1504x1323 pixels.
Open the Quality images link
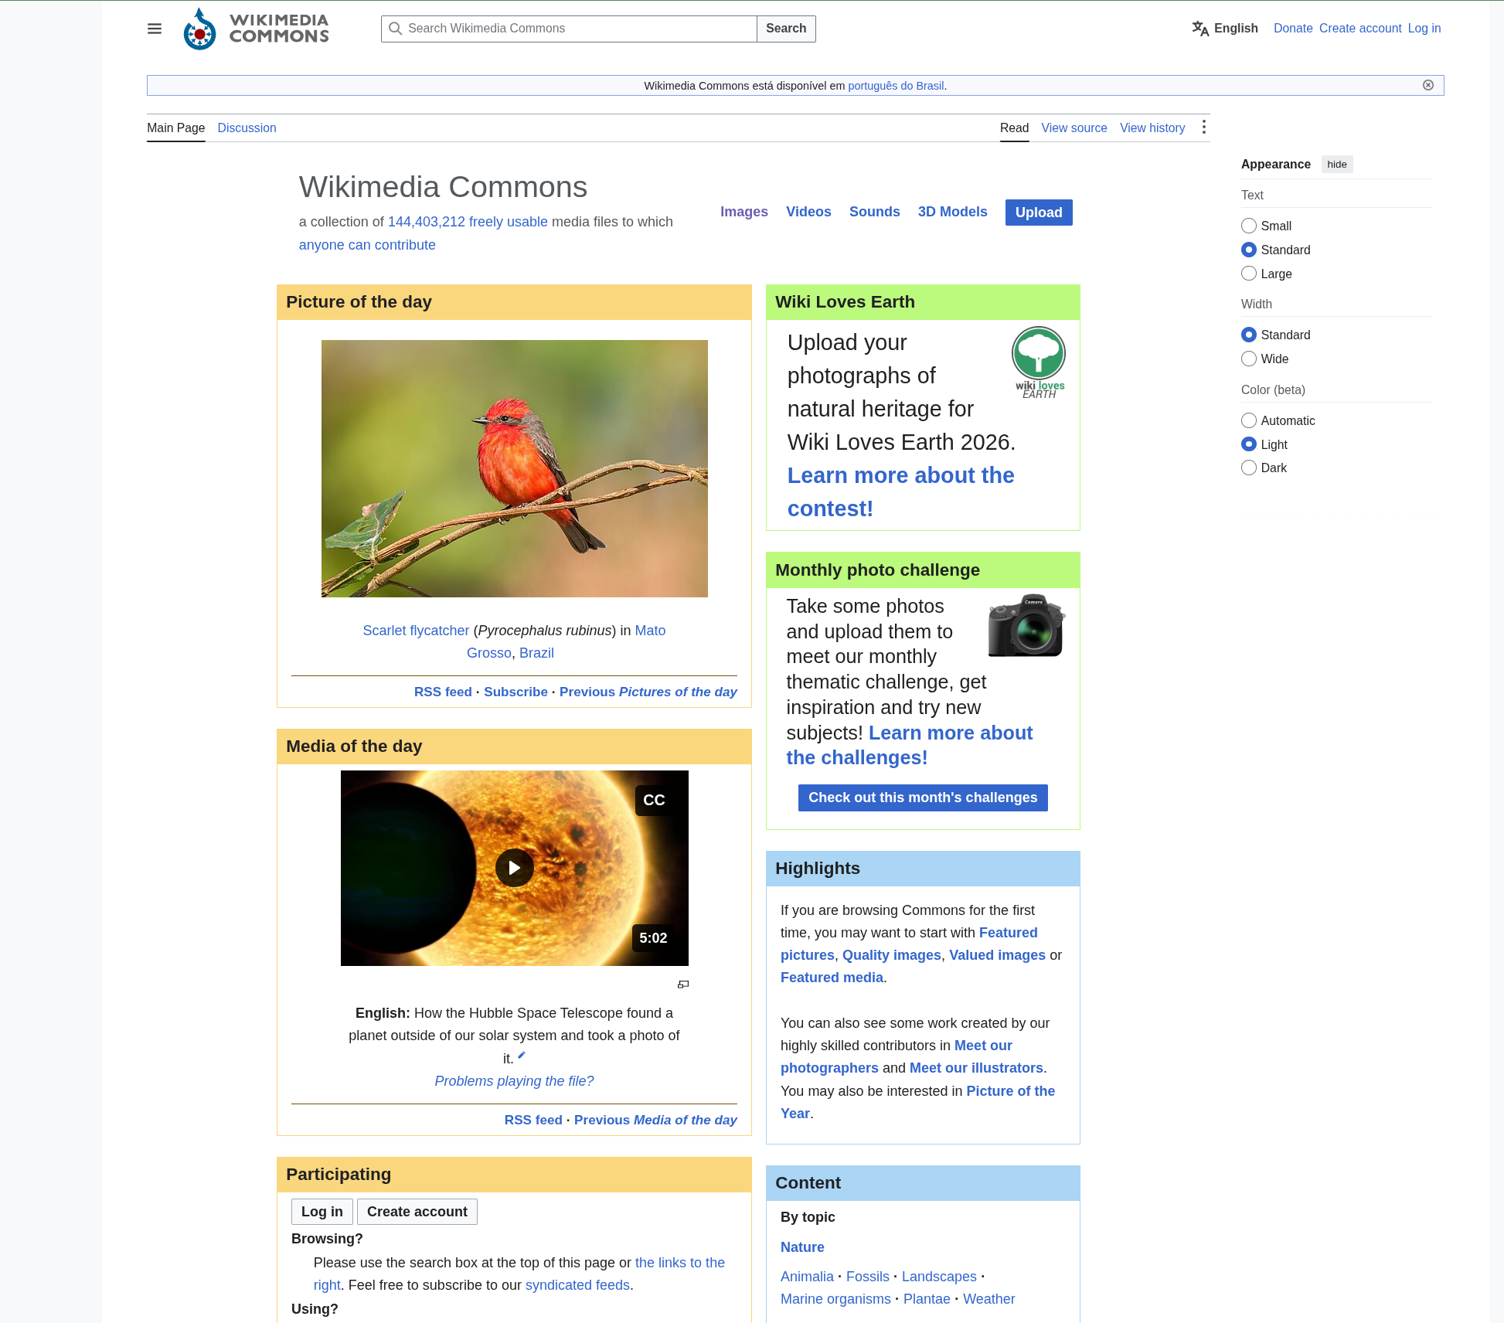click(x=892, y=955)
